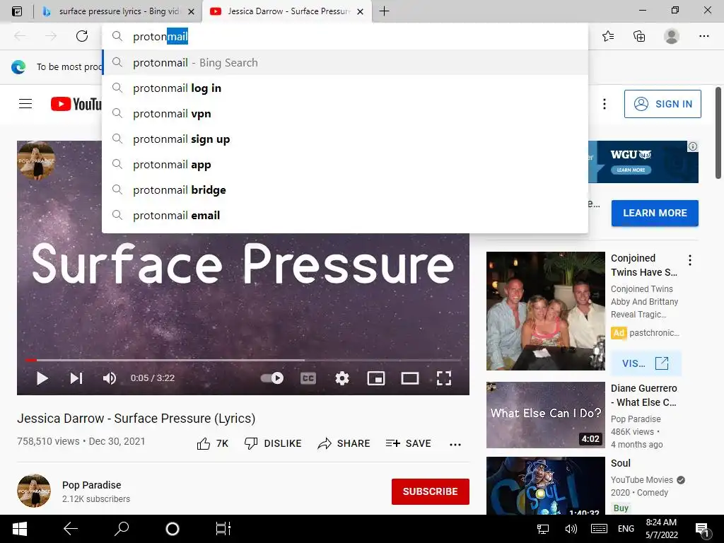Open Soul movie thumbnail
This screenshot has height=543, width=724.
coord(545,485)
